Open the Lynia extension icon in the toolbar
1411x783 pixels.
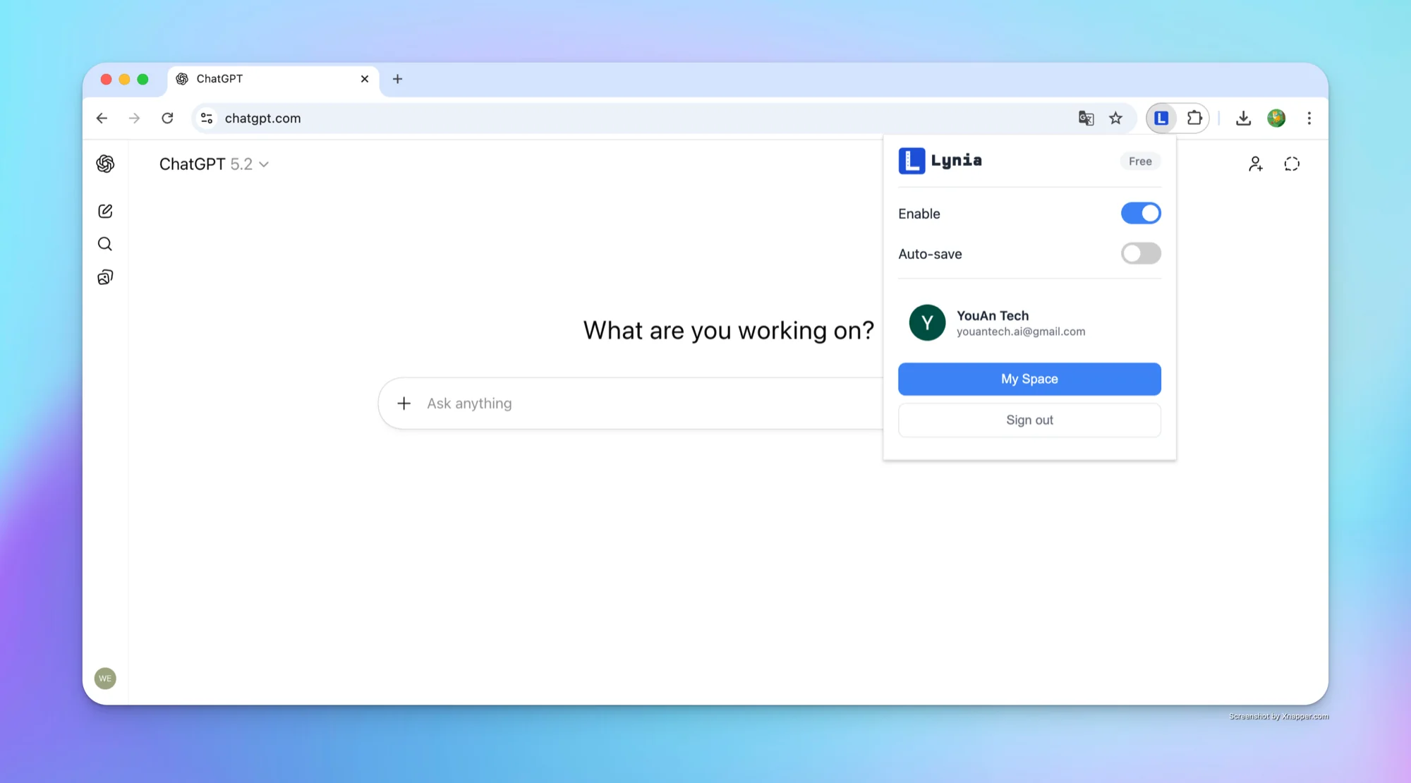1161,118
